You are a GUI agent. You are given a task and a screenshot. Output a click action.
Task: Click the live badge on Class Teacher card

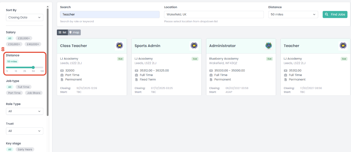(120, 59)
